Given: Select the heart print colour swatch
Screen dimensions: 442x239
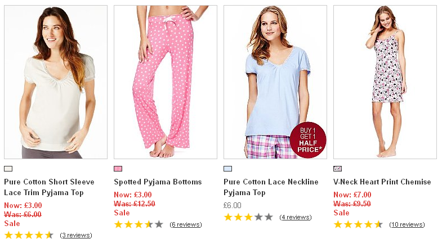Looking at the screenshot, I should pos(337,169).
